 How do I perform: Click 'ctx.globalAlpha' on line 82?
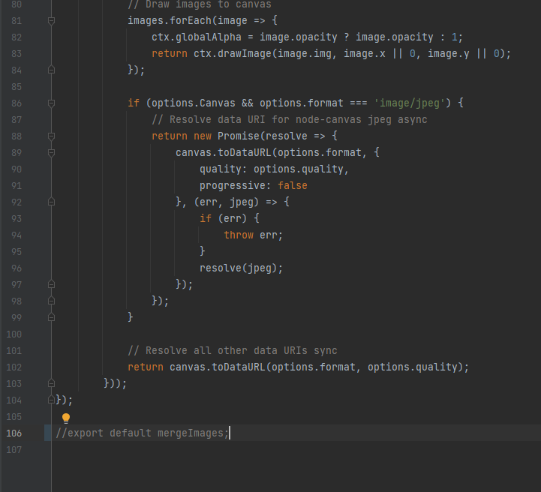pos(197,37)
